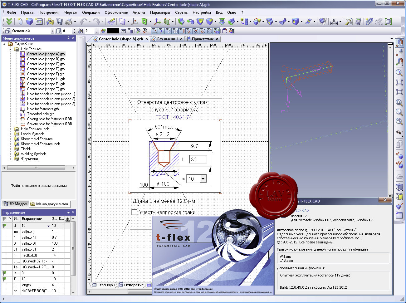Select the Форматки folder row
The width and height of the screenshot is (406, 303).
coord(29,159)
